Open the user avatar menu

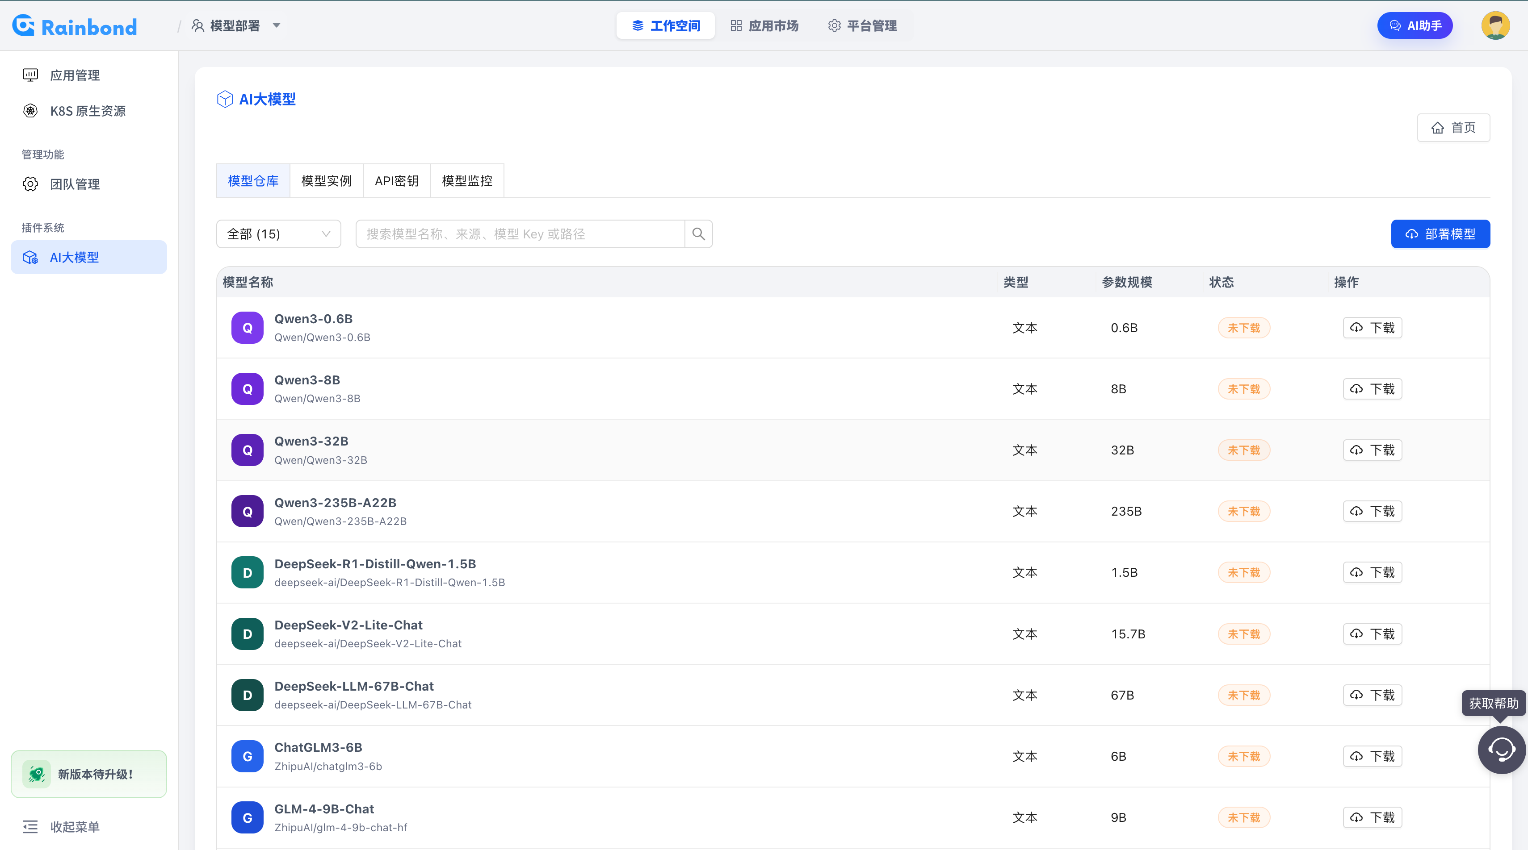pyautogui.click(x=1495, y=25)
